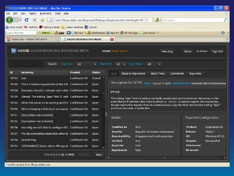Open the Set Status dropdown arrow
Screen dimensions: 234x176
click(158, 33)
